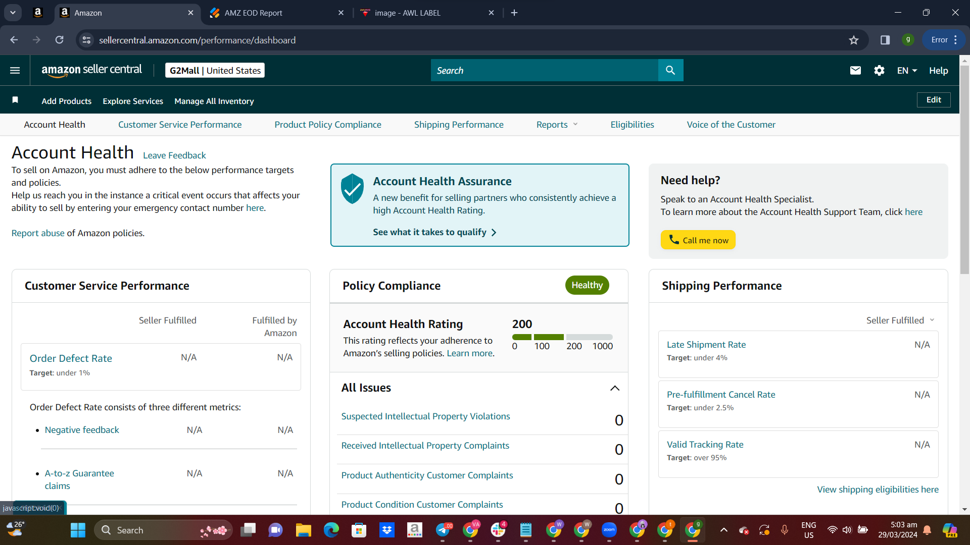970x545 pixels.
Task: Click the Edit button
Action: coord(934,100)
